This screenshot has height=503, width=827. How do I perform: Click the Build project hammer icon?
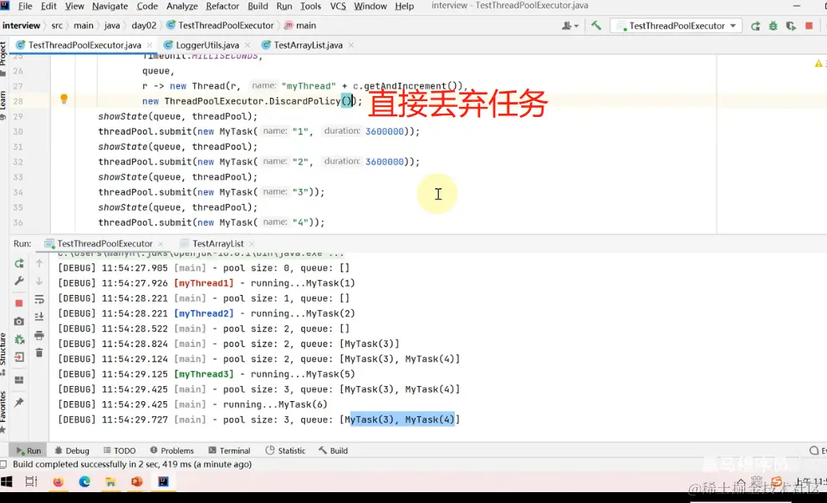pos(596,25)
